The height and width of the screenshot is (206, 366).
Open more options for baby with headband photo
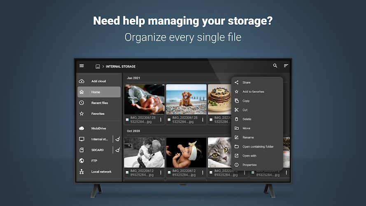tap(203, 173)
